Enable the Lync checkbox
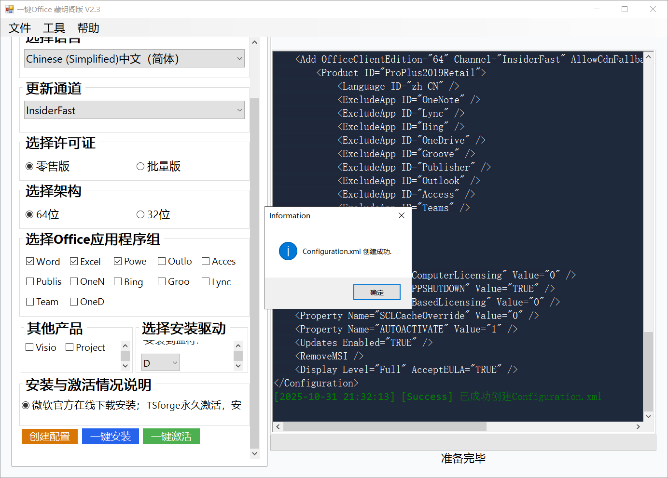 [x=205, y=281]
